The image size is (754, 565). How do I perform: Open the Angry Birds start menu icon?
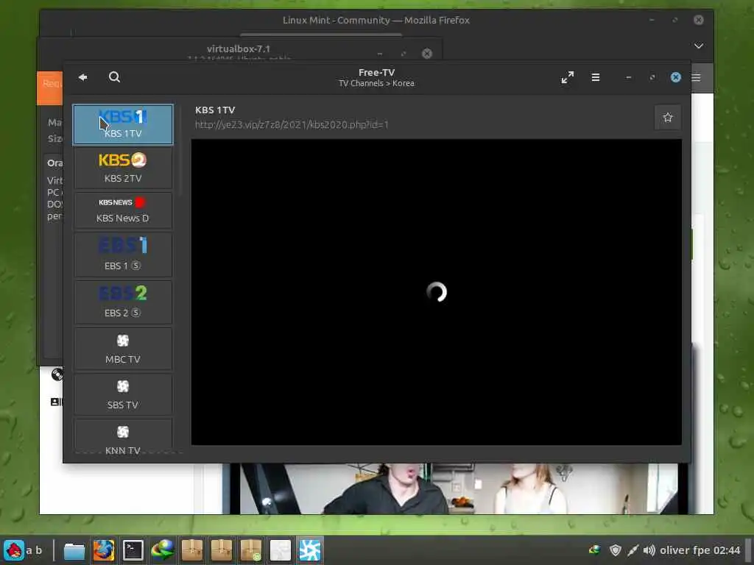pyautogui.click(x=14, y=550)
